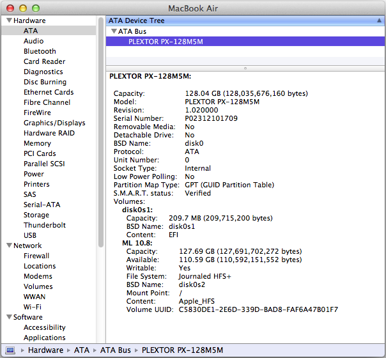Select the Memory hardware item
Image resolution: width=386 pixels, height=358 pixels.
click(x=37, y=143)
